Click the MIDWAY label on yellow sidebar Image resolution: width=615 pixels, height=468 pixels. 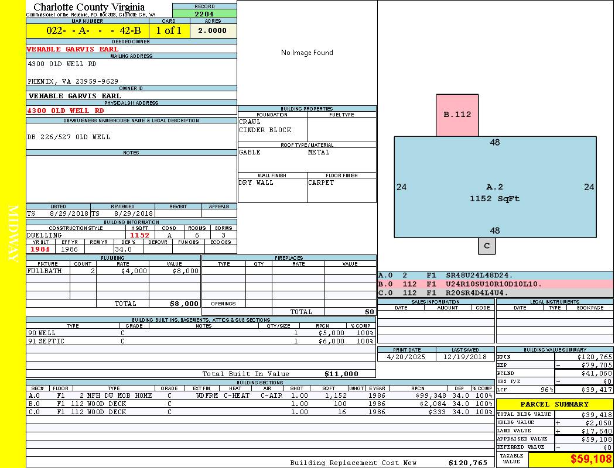click(13, 233)
